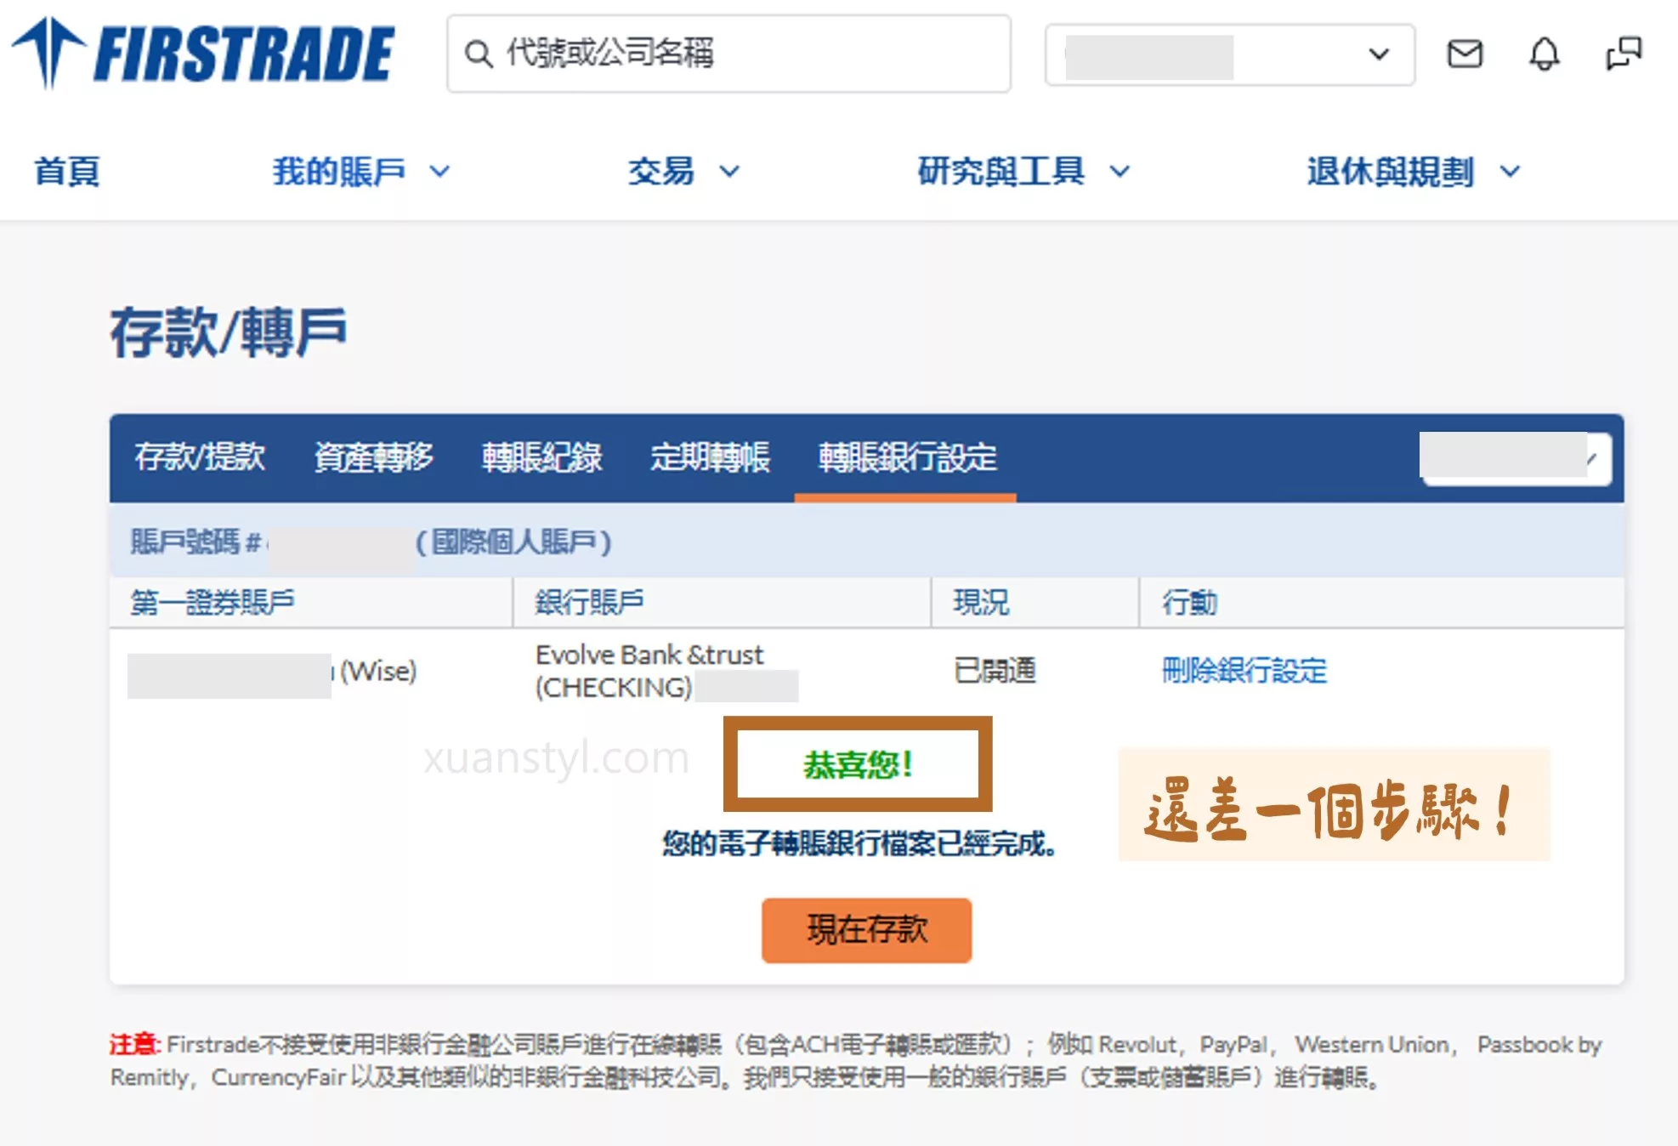Click the orange 現在存款 button
The image size is (1678, 1146).
coord(866,930)
